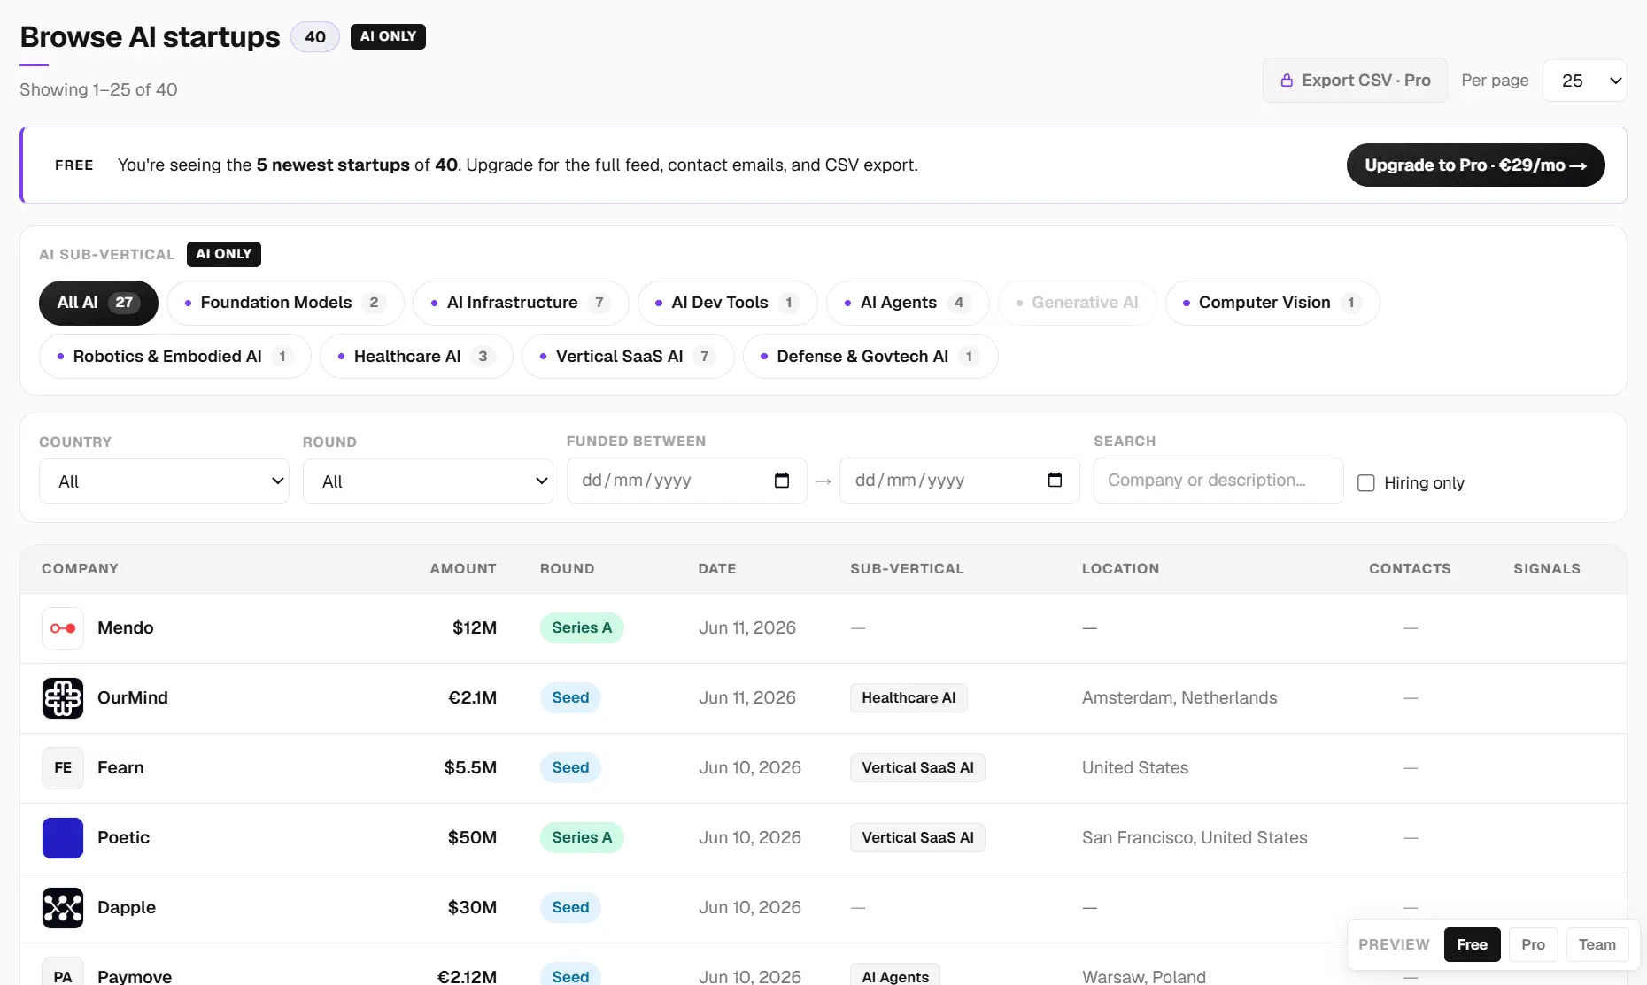The image size is (1647, 985).
Task: Focus the company search box
Action: click(1218, 481)
